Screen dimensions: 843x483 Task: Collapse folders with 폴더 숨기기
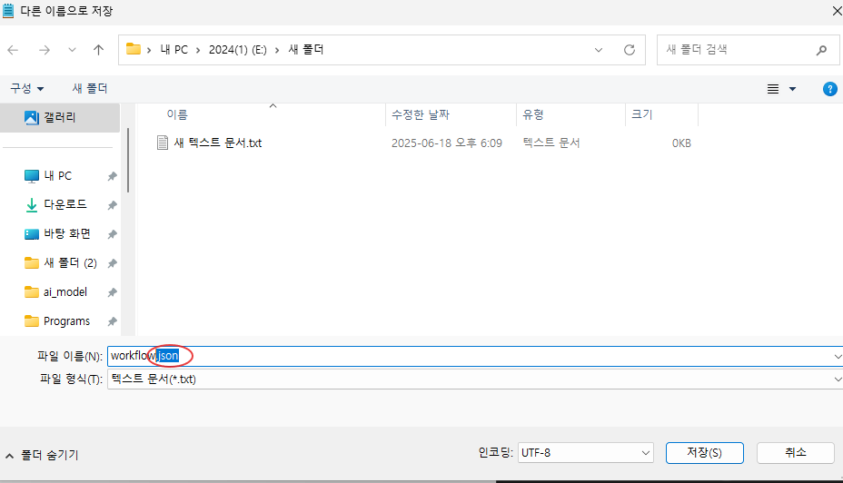[x=43, y=455]
